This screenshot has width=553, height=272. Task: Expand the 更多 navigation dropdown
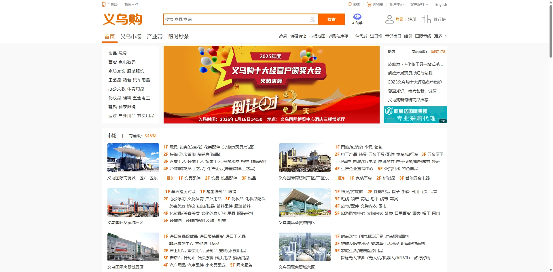(441, 36)
